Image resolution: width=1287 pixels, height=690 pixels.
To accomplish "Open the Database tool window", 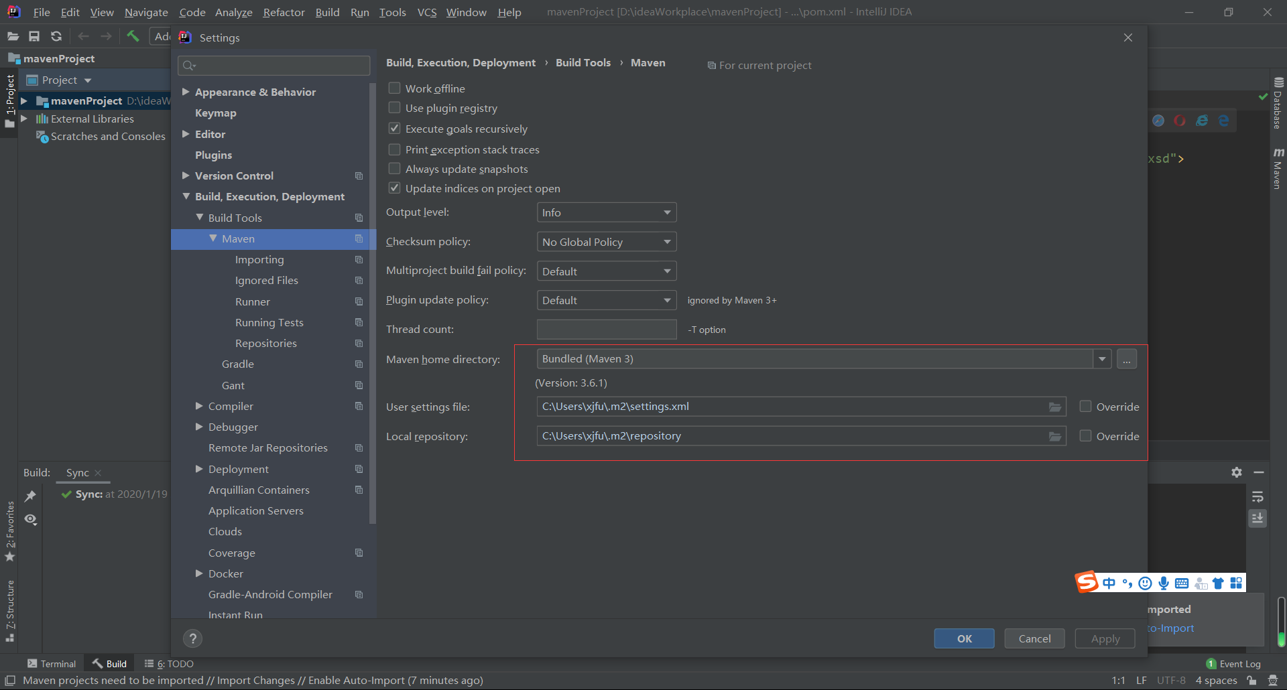I will point(1278,103).
